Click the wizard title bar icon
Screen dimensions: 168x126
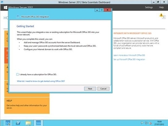click(18, 17)
